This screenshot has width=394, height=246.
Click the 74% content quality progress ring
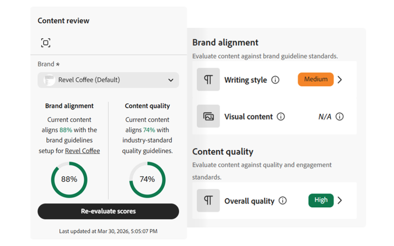[147, 179]
